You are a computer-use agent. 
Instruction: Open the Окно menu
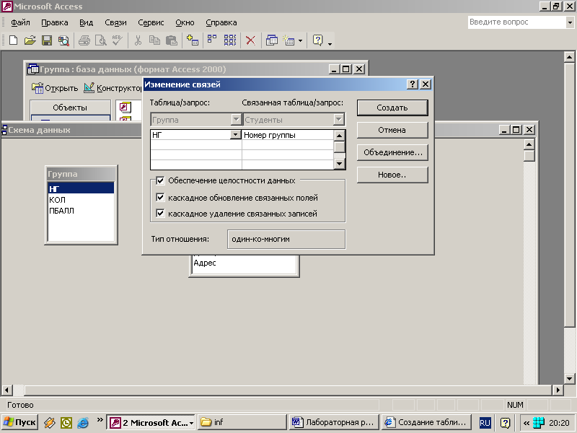185,22
